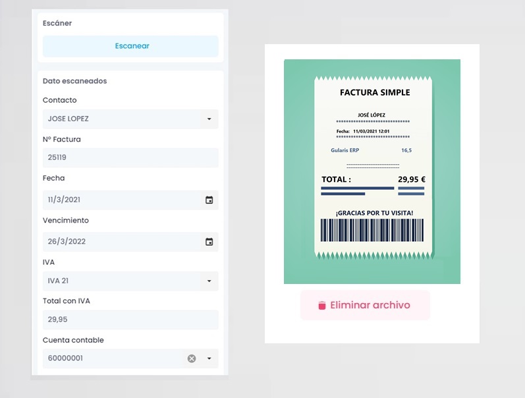Open the Cuenta contable dropdown arrow
Image resolution: width=525 pixels, height=398 pixels.
(209, 358)
